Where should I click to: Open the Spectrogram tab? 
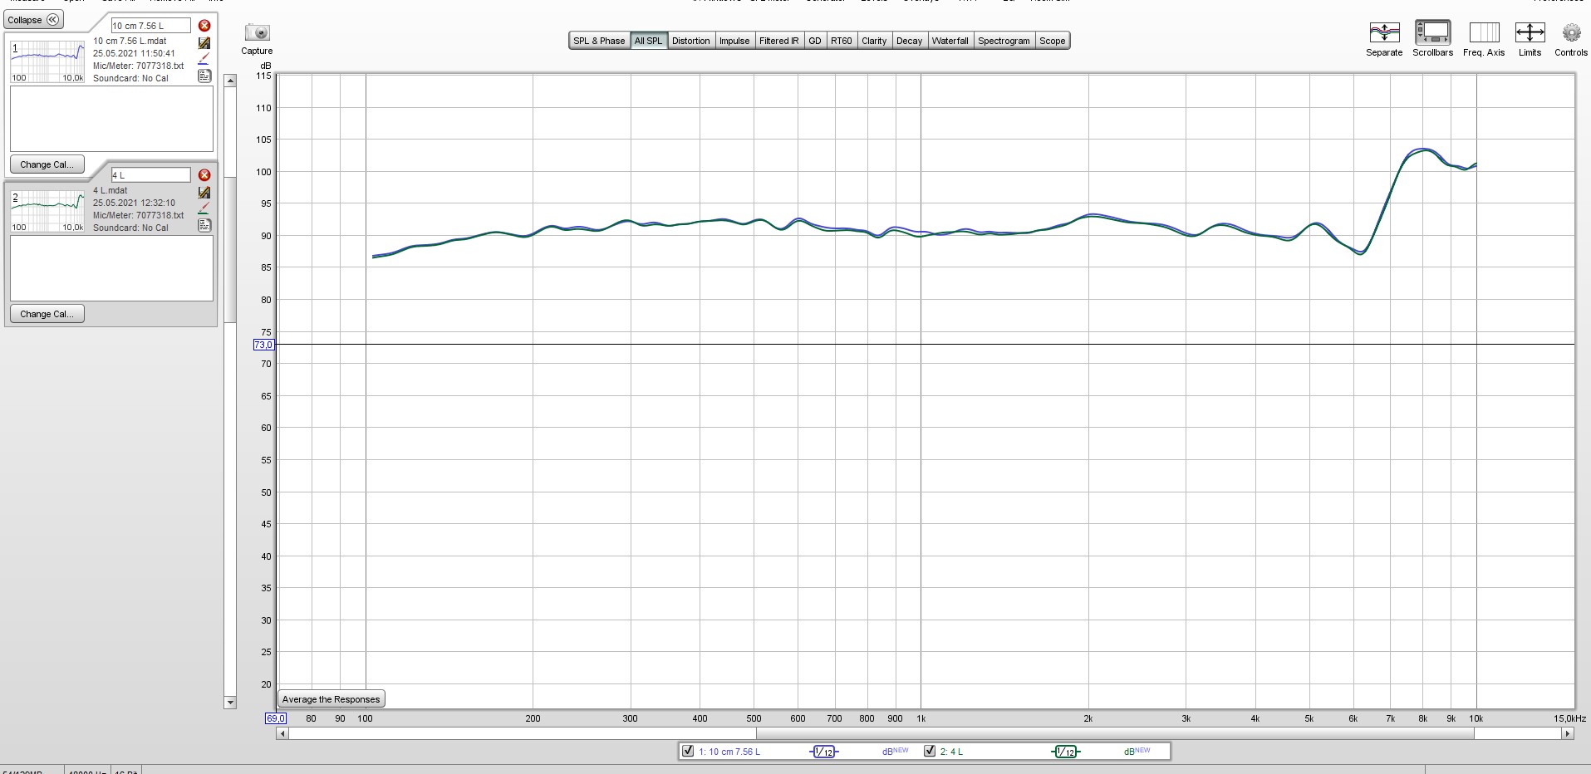[1004, 41]
